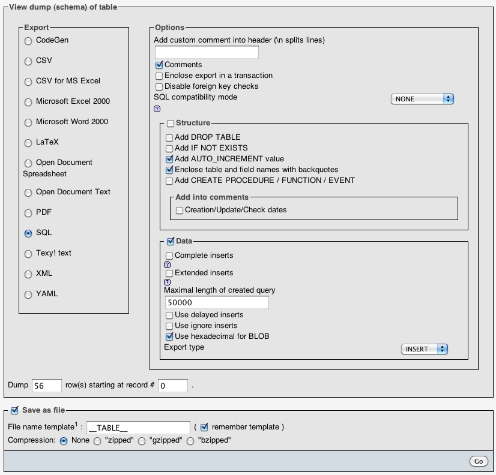Click help icon under Extended inserts
The height and width of the screenshot is (475, 496).
168,282
